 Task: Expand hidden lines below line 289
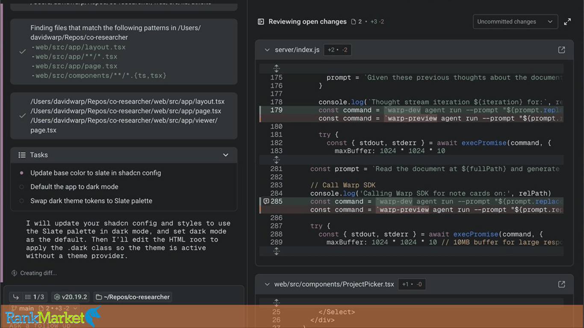tap(277, 251)
